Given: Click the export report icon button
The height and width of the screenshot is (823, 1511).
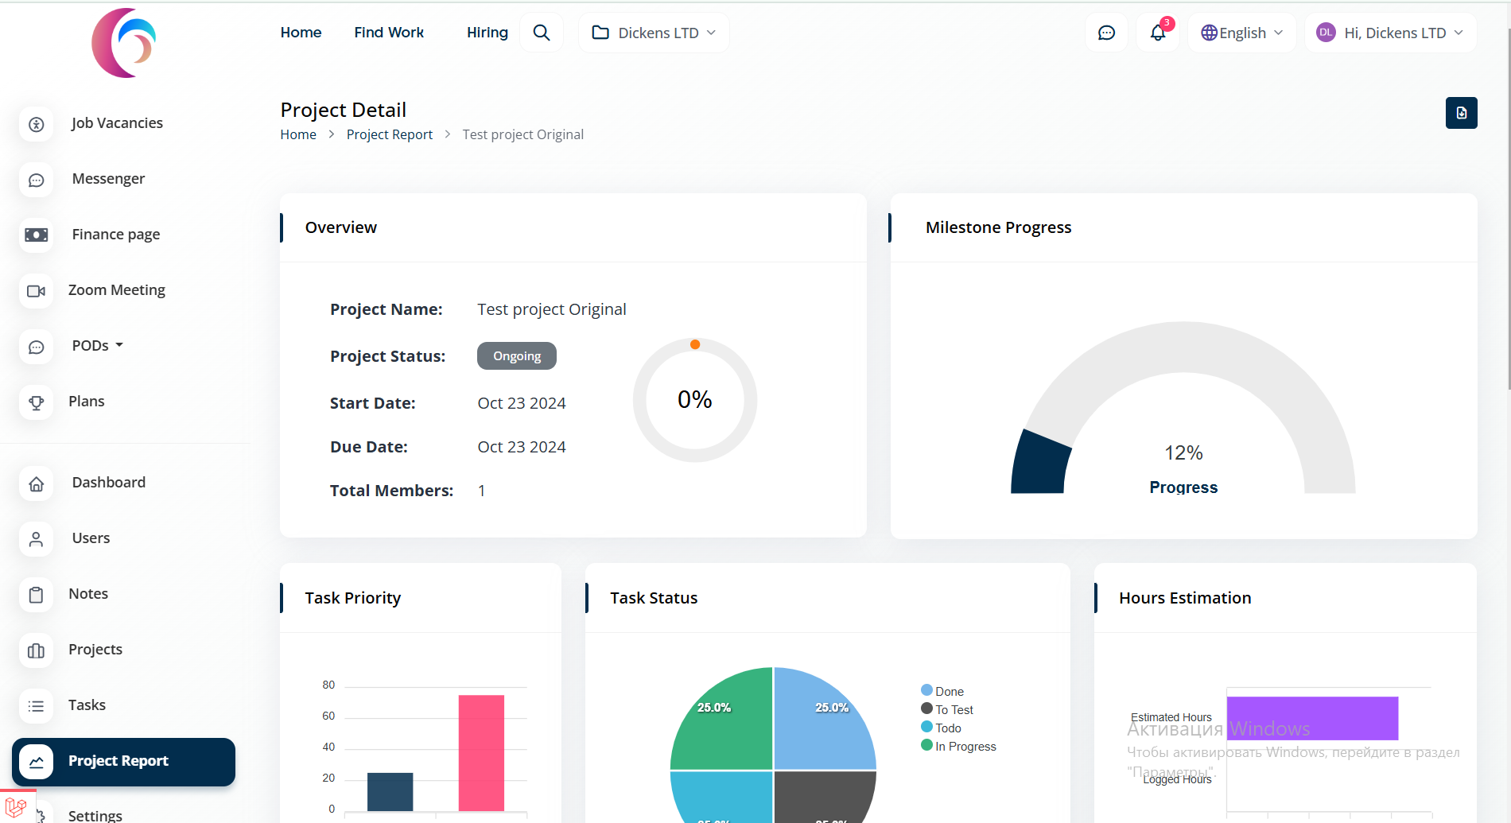Looking at the screenshot, I should click(x=1461, y=113).
